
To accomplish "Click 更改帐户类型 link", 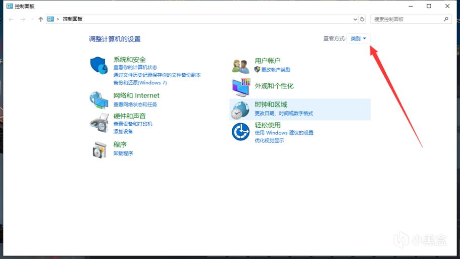I will pyautogui.click(x=276, y=70).
